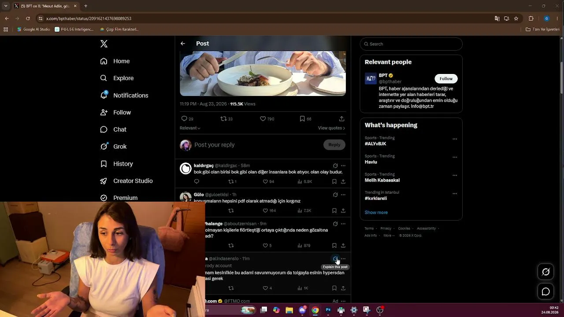
Task: Open Google AI Studio bookmark
Action: point(33,29)
